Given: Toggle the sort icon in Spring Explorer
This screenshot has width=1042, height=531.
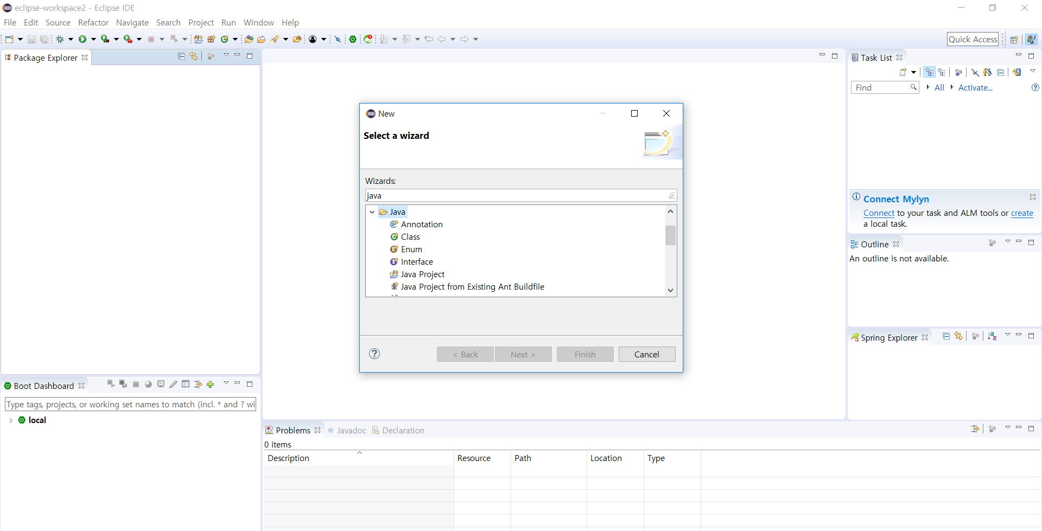Looking at the screenshot, I should pos(992,336).
